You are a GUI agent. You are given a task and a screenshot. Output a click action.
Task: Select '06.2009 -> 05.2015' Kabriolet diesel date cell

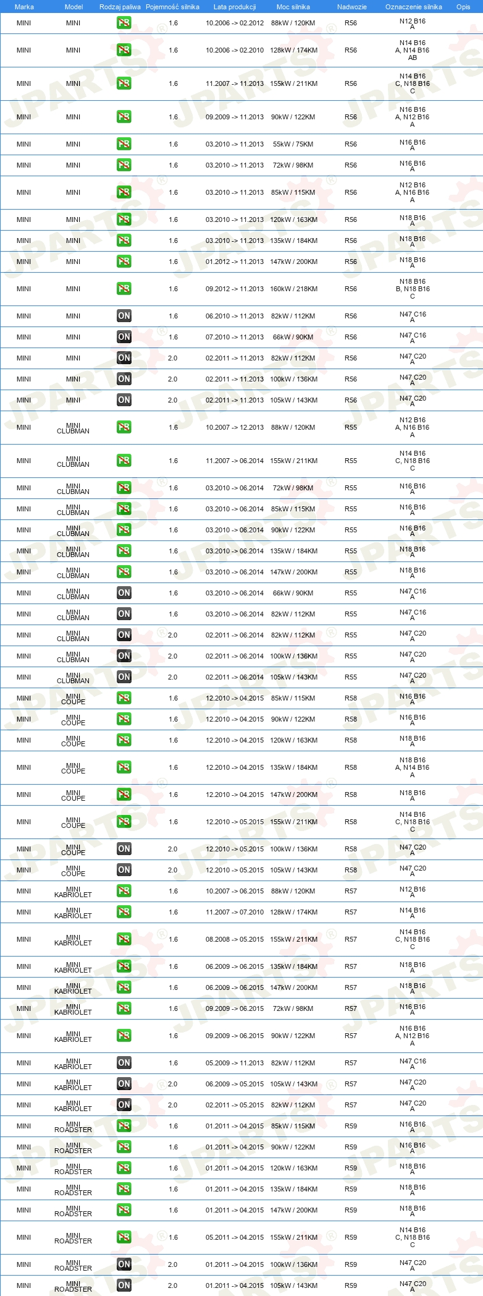click(x=235, y=1084)
